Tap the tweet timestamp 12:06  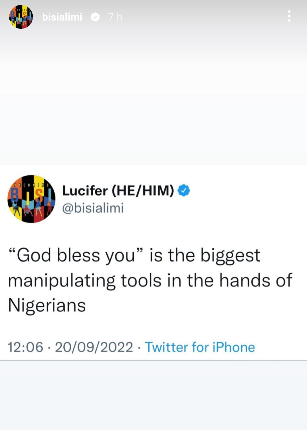pyautogui.click(x=26, y=347)
